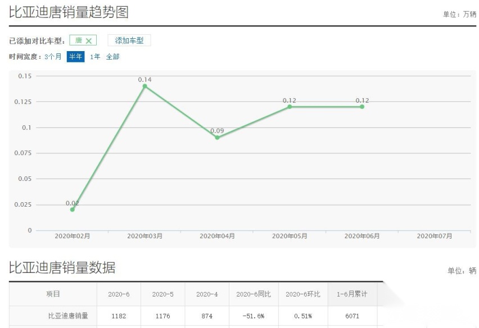
Task: Click the 2020年06月 data point 0.12
Action: point(362,107)
